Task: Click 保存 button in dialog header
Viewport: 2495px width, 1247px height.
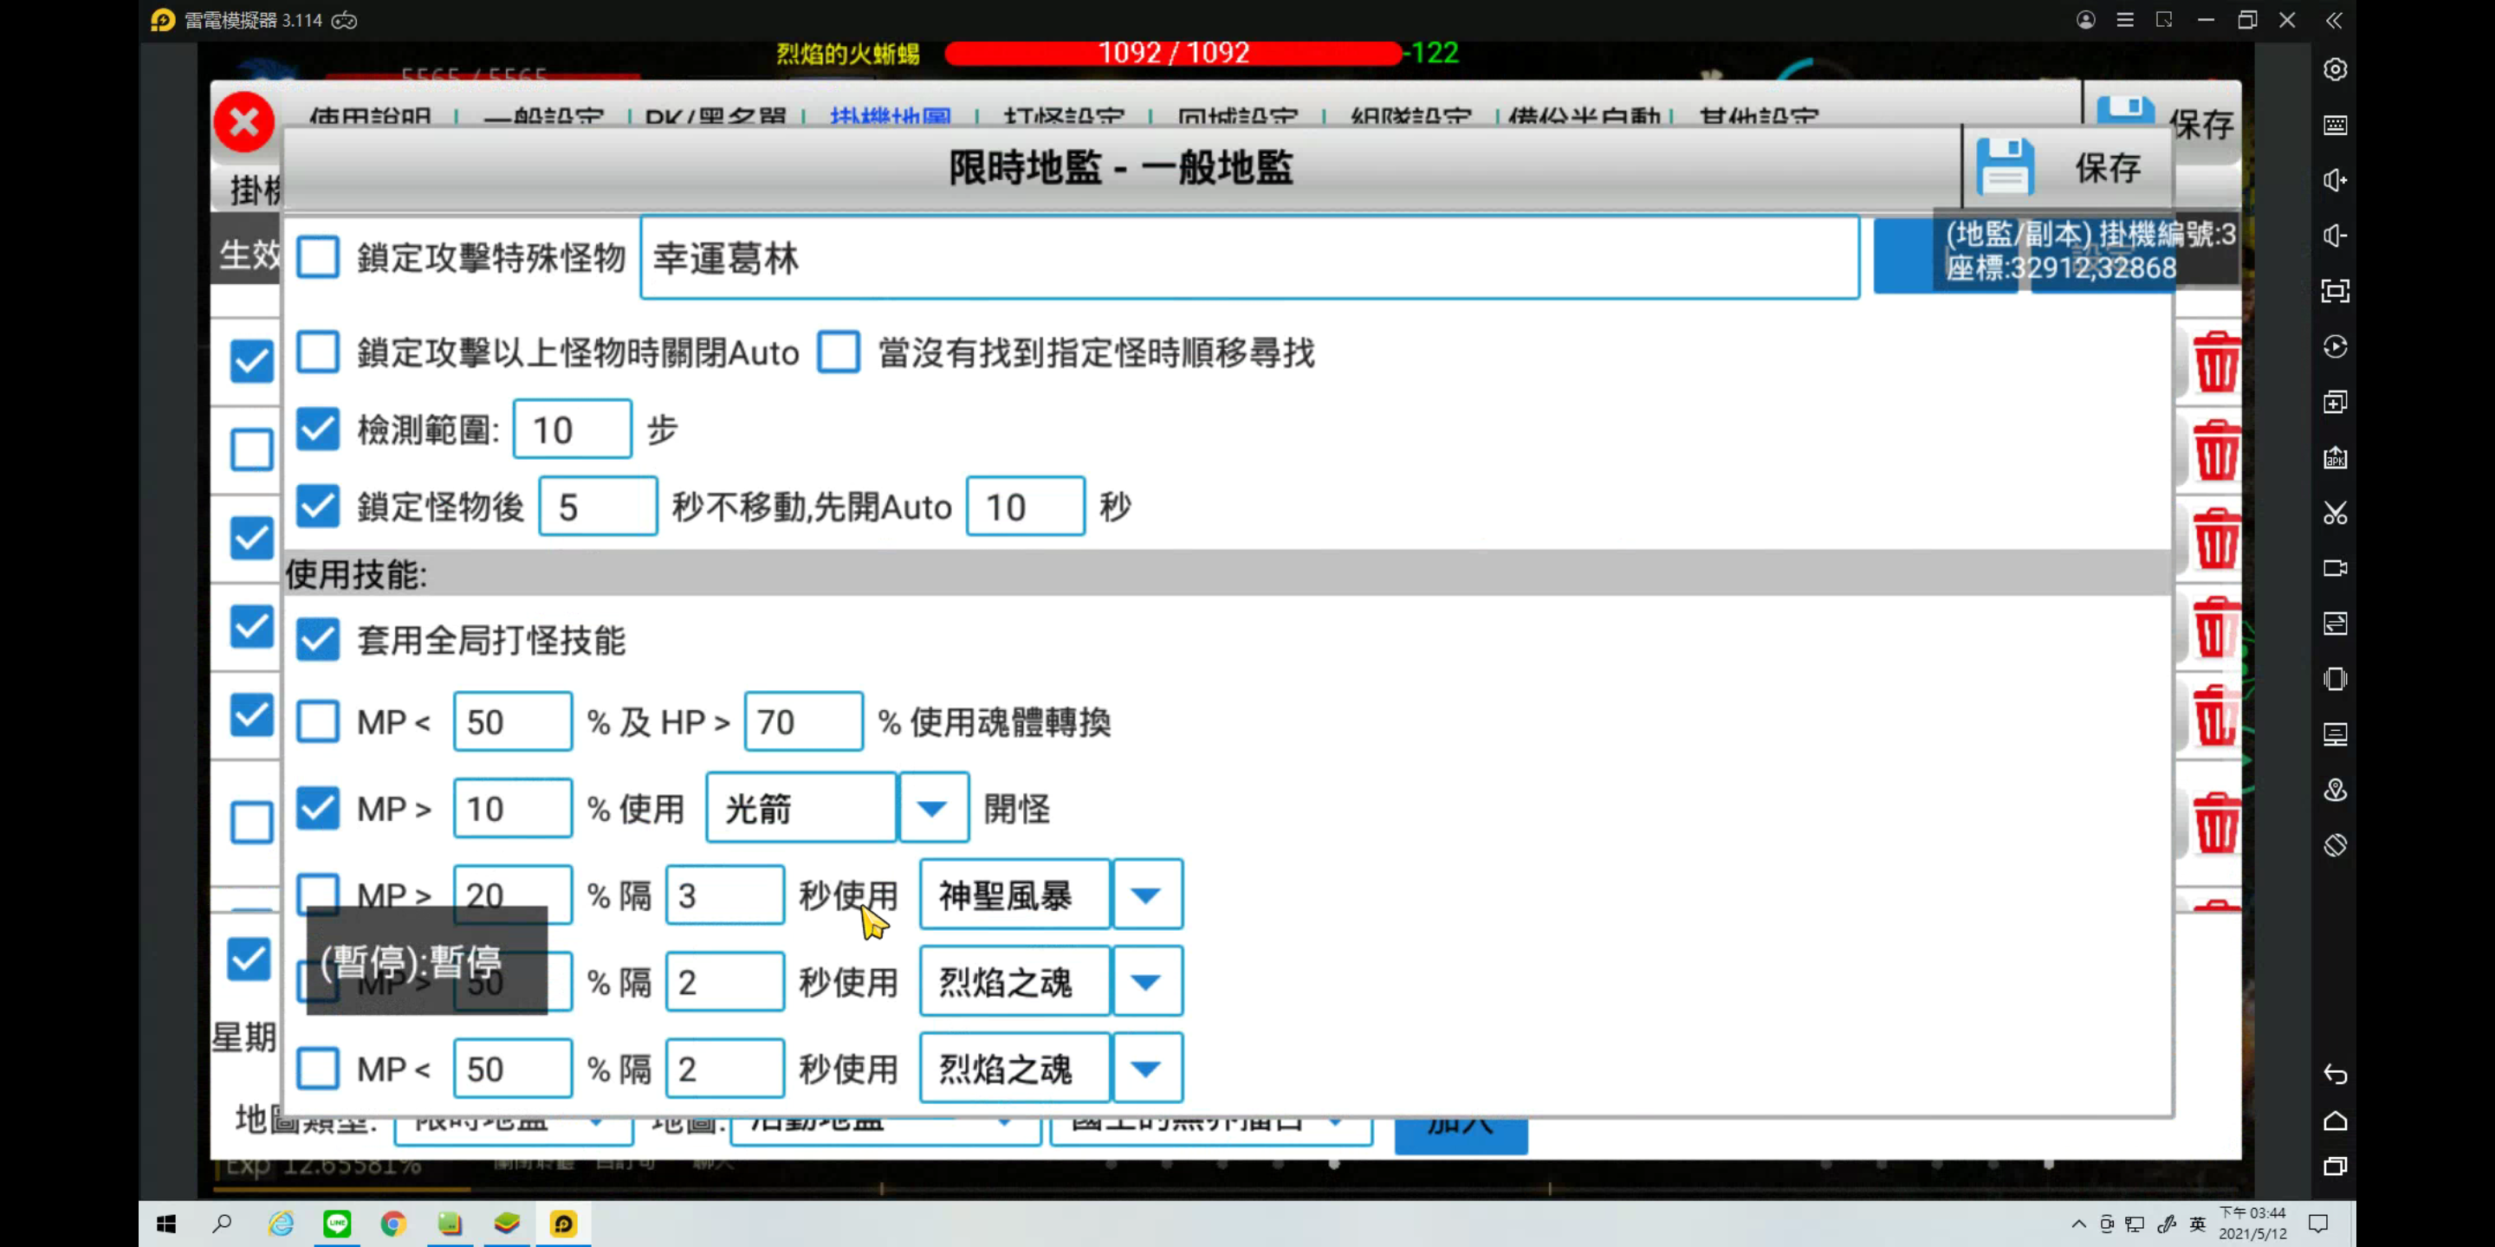Action: tap(2069, 166)
